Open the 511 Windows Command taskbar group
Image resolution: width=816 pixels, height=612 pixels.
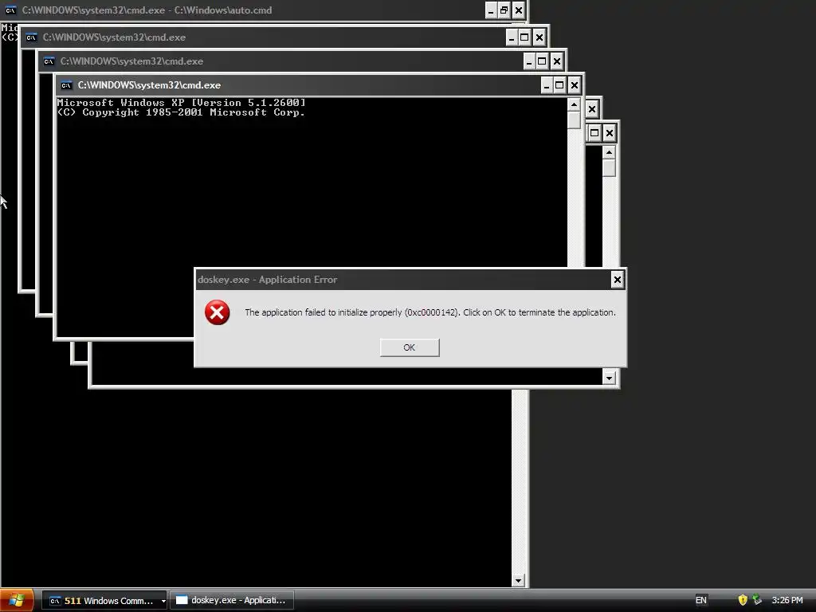point(103,601)
